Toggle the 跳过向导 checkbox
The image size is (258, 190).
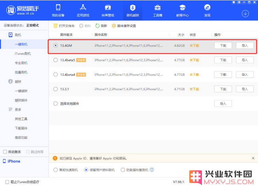[28, 152]
